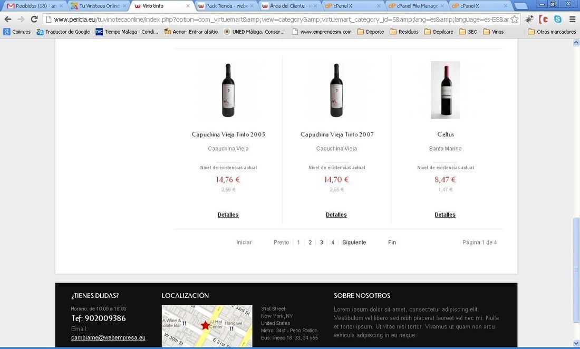The width and height of the screenshot is (580, 349).
Task: Close the Tu Vinoteca Online tab
Action: (x=124, y=6)
